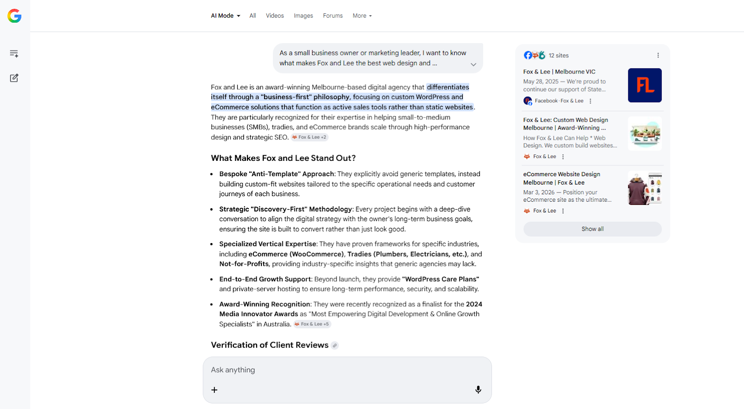The height and width of the screenshot is (409, 744).
Task: Click fox favicon under eCommerce Website result
Action: [x=527, y=211]
